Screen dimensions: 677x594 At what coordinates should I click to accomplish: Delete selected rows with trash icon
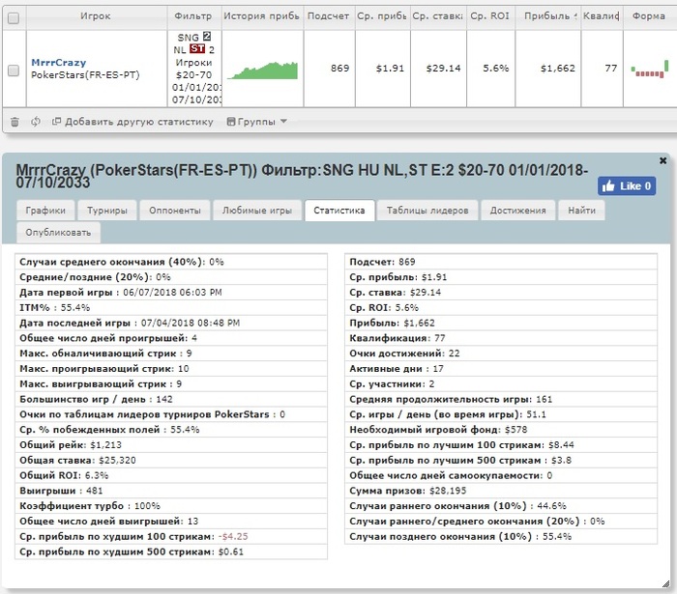[x=15, y=122]
